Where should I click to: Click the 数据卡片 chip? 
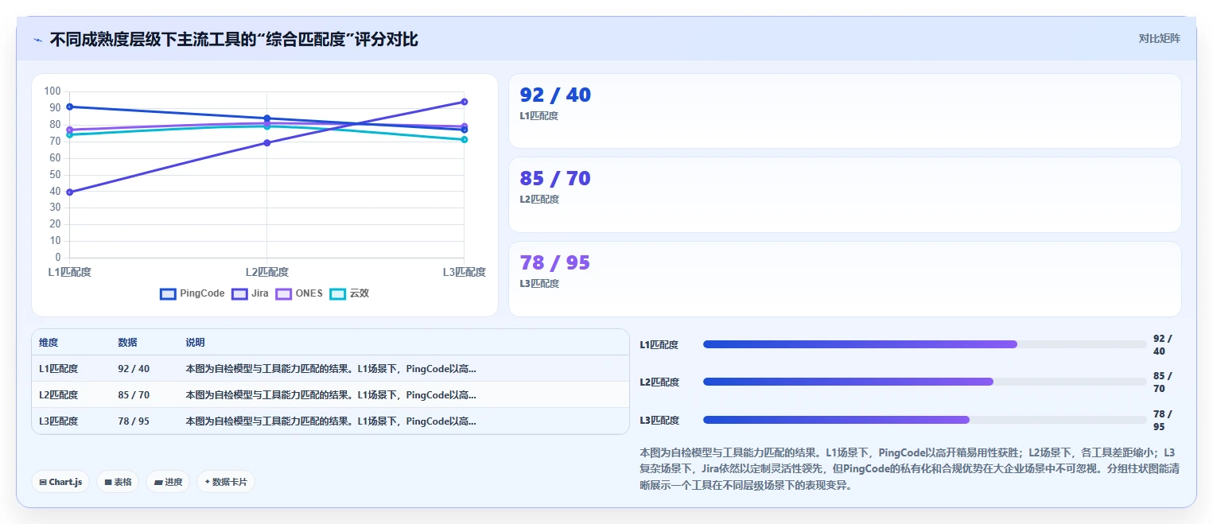coord(226,482)
